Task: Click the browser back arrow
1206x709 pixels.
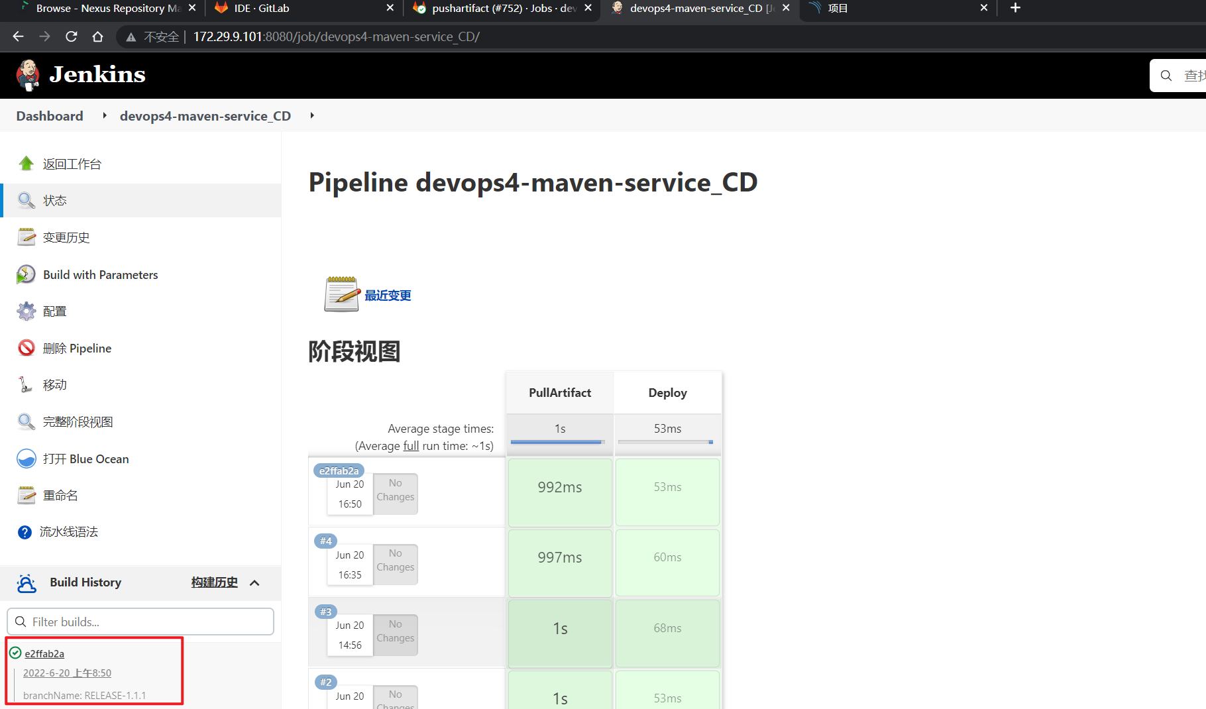Action: [19, 36]
